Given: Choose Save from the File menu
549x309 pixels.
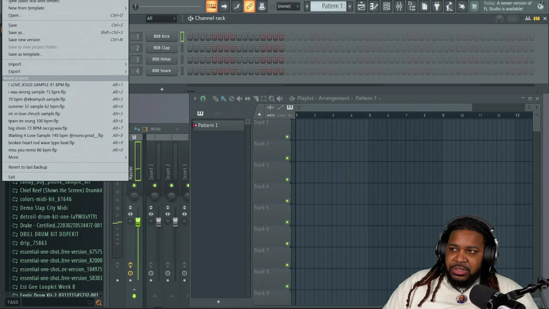Looking at the screenshot, I should 65,25.
